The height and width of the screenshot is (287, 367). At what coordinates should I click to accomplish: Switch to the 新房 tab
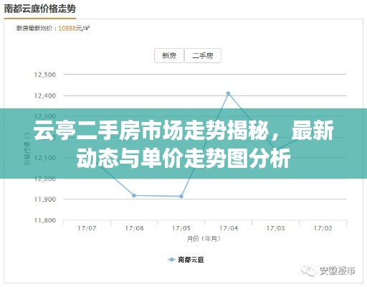coord(169,56)
